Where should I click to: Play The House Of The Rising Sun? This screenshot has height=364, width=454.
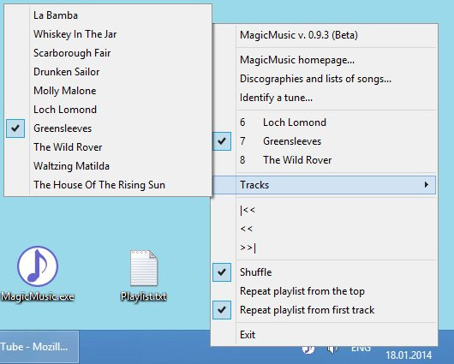tap(107, 185)
